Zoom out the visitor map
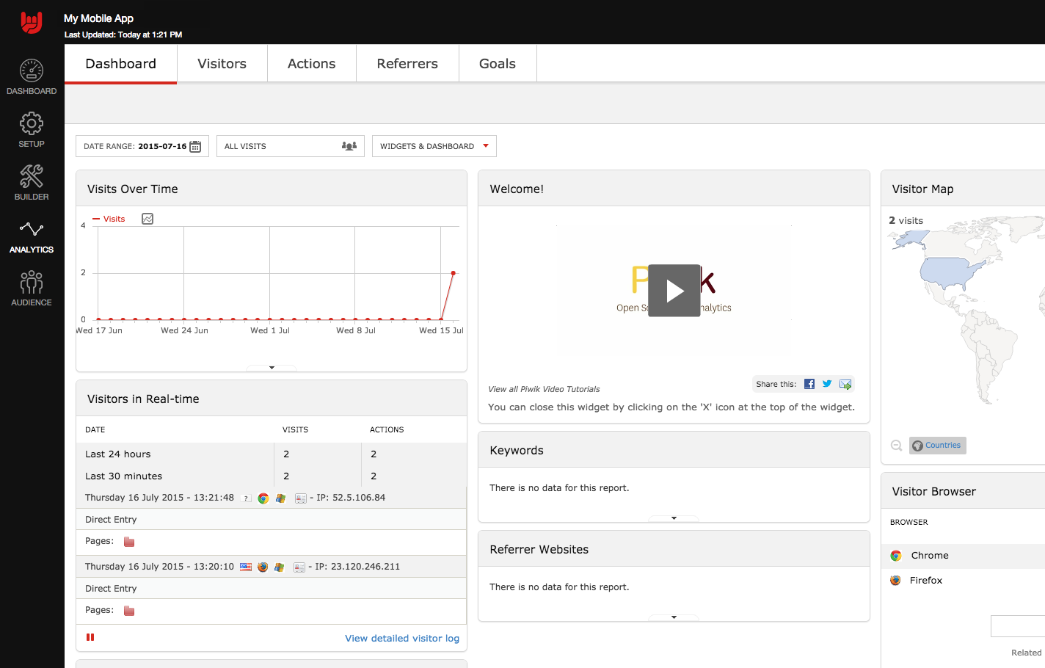The image size is (1045, 668). (x=896, y=446)
